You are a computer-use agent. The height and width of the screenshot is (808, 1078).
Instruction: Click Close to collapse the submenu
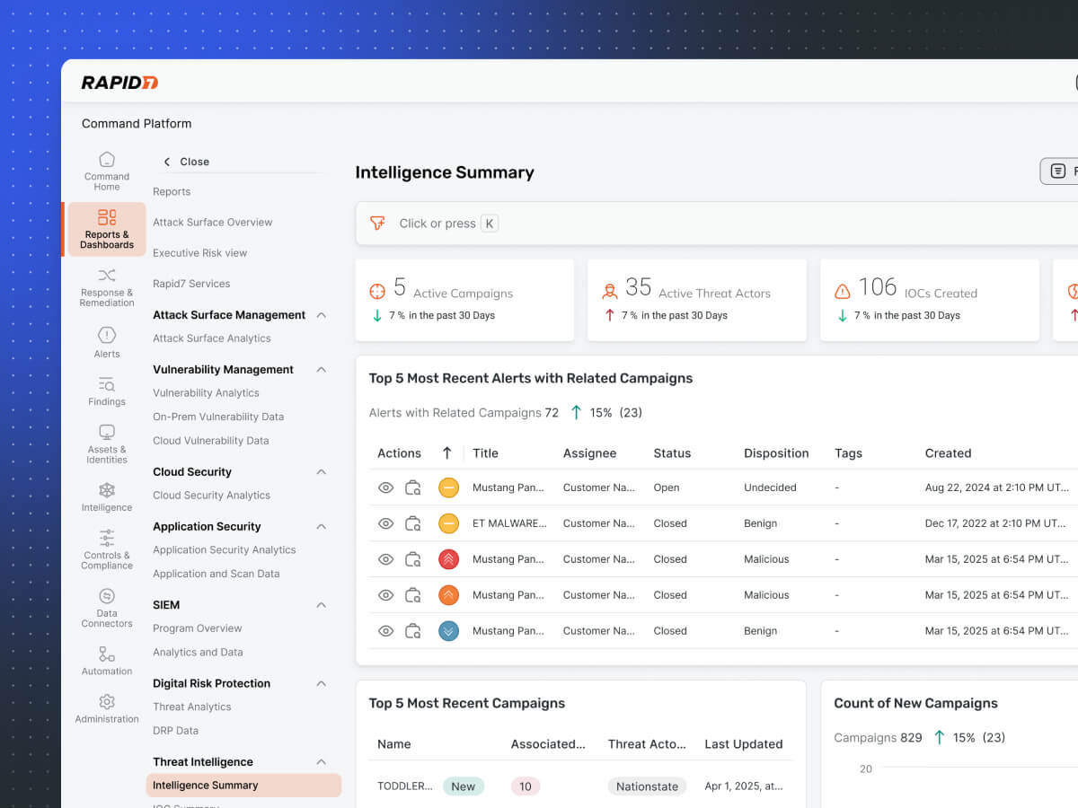pyautogui.click(x=187, y=162)
